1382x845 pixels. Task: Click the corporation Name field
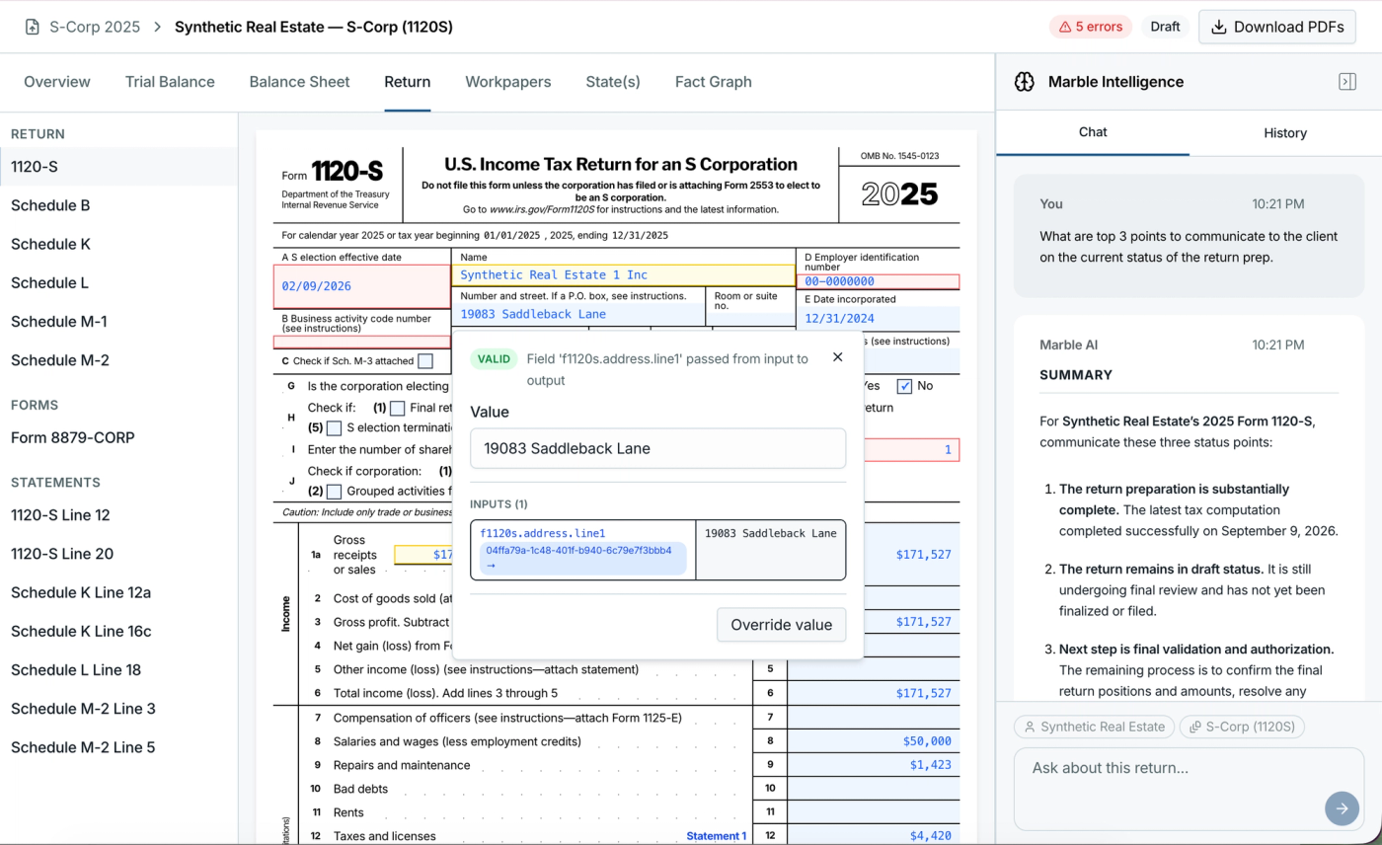coord(624,275)
